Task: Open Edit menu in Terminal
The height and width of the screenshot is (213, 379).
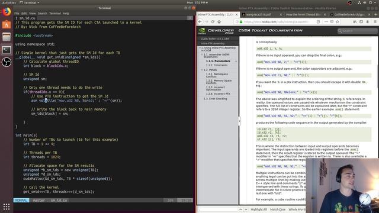Action: [x=24, y=13]
